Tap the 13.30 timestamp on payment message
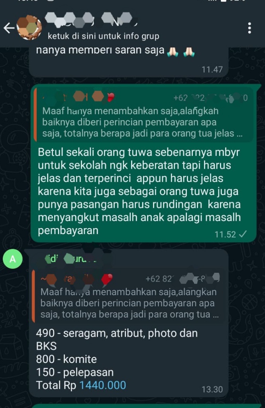 coord(212,389)
